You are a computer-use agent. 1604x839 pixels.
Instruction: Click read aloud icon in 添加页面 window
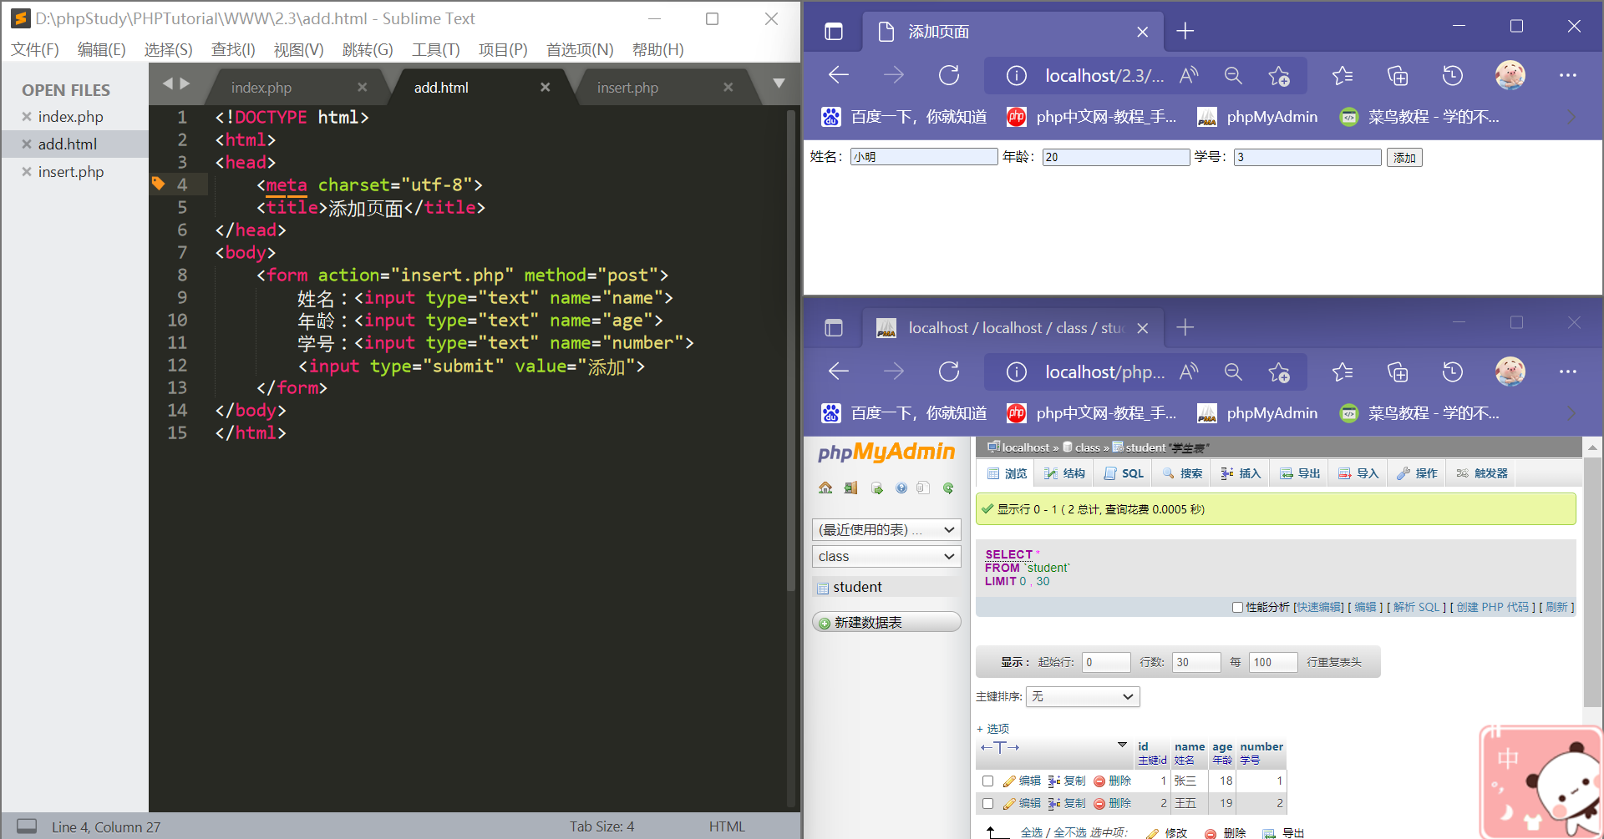coord(1189,76)
